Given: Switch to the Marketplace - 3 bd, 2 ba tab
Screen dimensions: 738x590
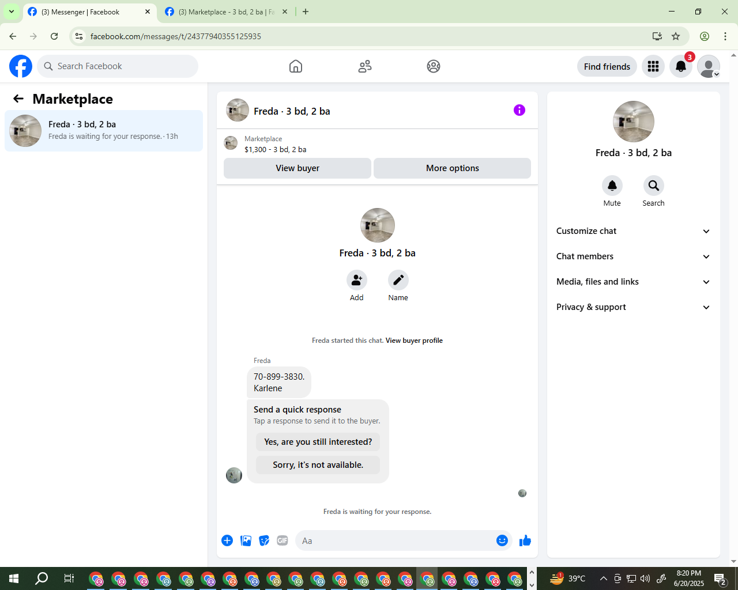Looking at the screenshot, I should 226,12.
